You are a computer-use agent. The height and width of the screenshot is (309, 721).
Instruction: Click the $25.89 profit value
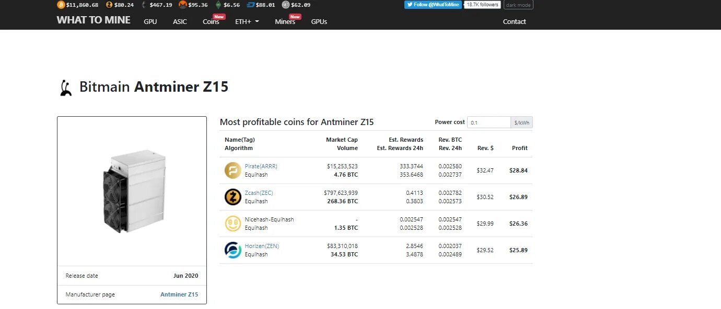[x=518, y=250]
